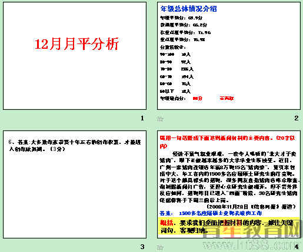Click the answer text line on slide 3
This screenshot has width=303, height=252.
coord(75,146)
